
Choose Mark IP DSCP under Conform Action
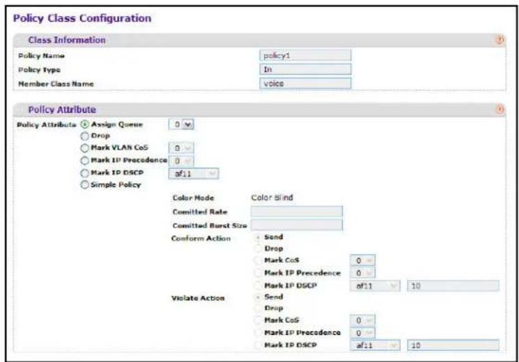pos(258,285)
